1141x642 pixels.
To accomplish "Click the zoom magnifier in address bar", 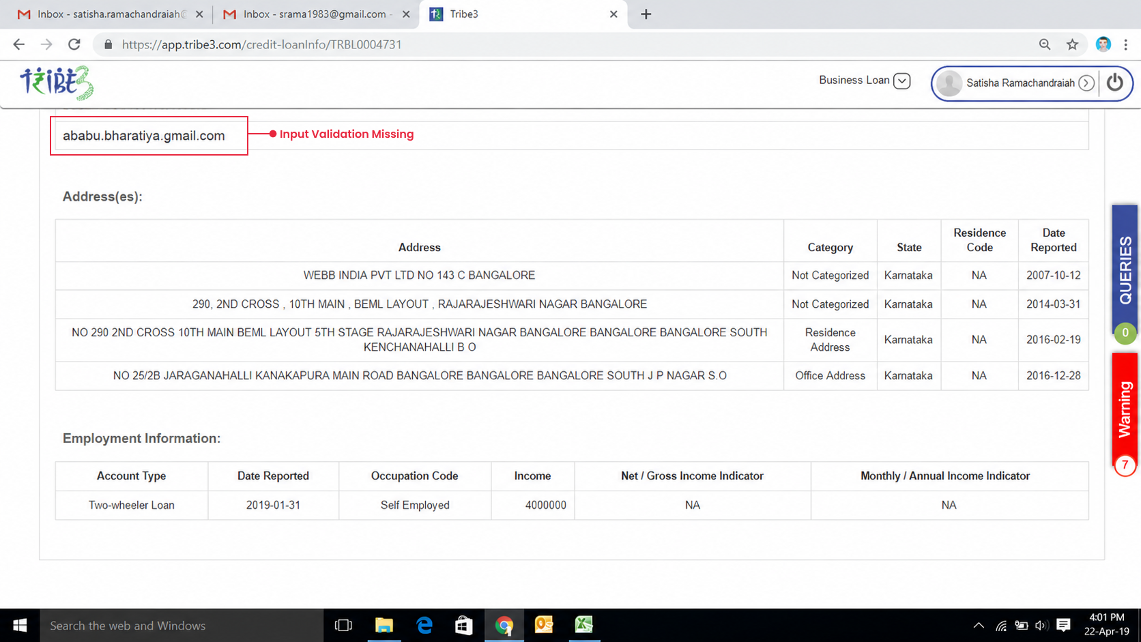I will coord(1044,44).
